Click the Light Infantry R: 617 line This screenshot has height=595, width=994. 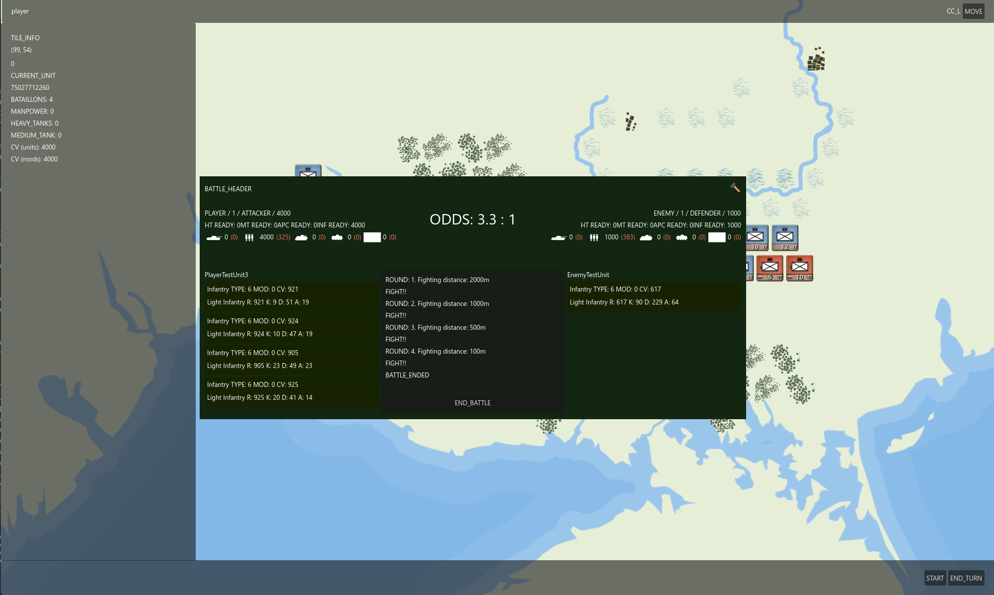624,302
